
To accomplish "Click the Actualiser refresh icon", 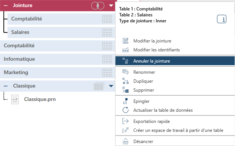I will (x=126, y=110).
